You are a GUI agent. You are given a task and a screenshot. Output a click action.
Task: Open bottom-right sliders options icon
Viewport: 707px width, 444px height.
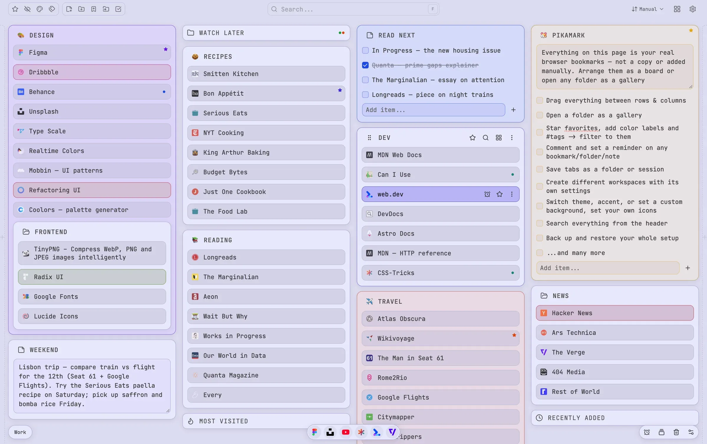click(691, 432)
